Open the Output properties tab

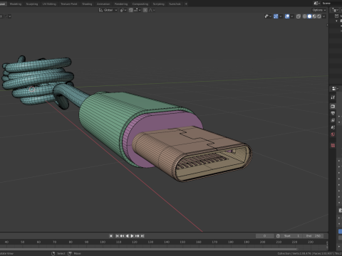point(333,113)
